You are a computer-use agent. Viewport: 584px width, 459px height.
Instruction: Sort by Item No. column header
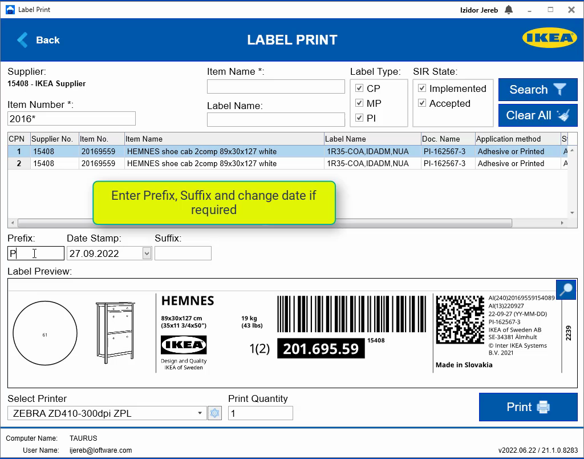click(x=102, y=139)
